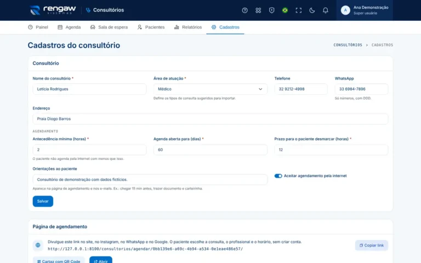Click the Salvar button
421x263 pixels.
pos(43,201)
